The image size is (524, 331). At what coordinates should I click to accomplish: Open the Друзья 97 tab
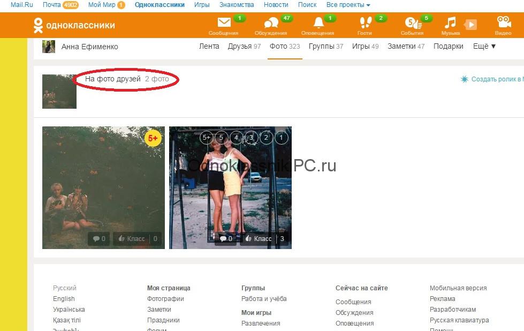(x=244, y=47)
